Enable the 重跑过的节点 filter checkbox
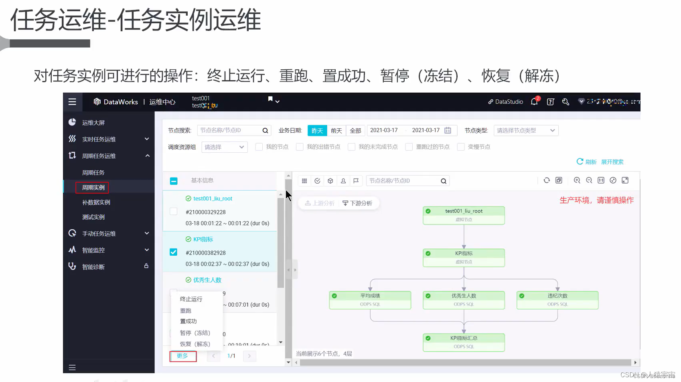This screenshot has width=681, height=382. click(409, 147)
